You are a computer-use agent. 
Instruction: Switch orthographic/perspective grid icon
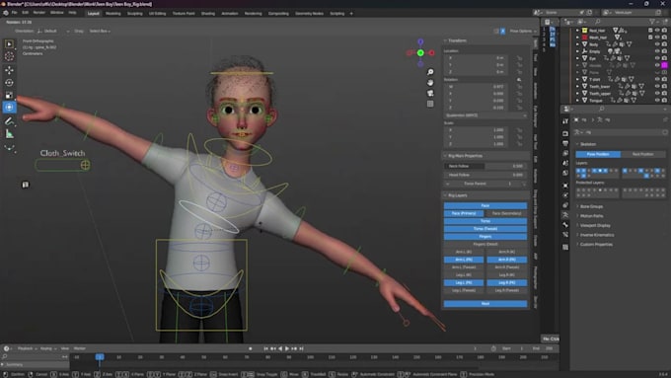[x=430, y=104]
